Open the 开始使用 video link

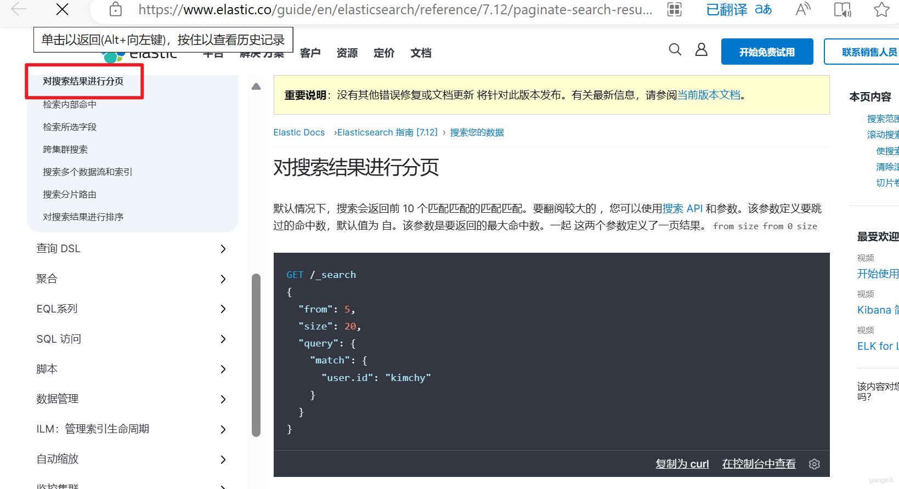click(878, 274)
